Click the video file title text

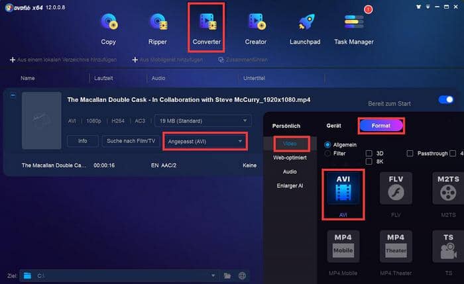click(189, 100)
